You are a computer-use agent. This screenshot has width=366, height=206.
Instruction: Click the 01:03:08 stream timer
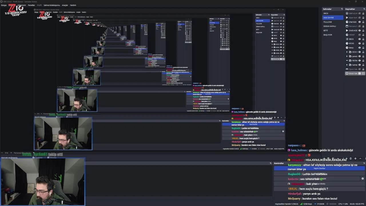[x=321, y=204]
